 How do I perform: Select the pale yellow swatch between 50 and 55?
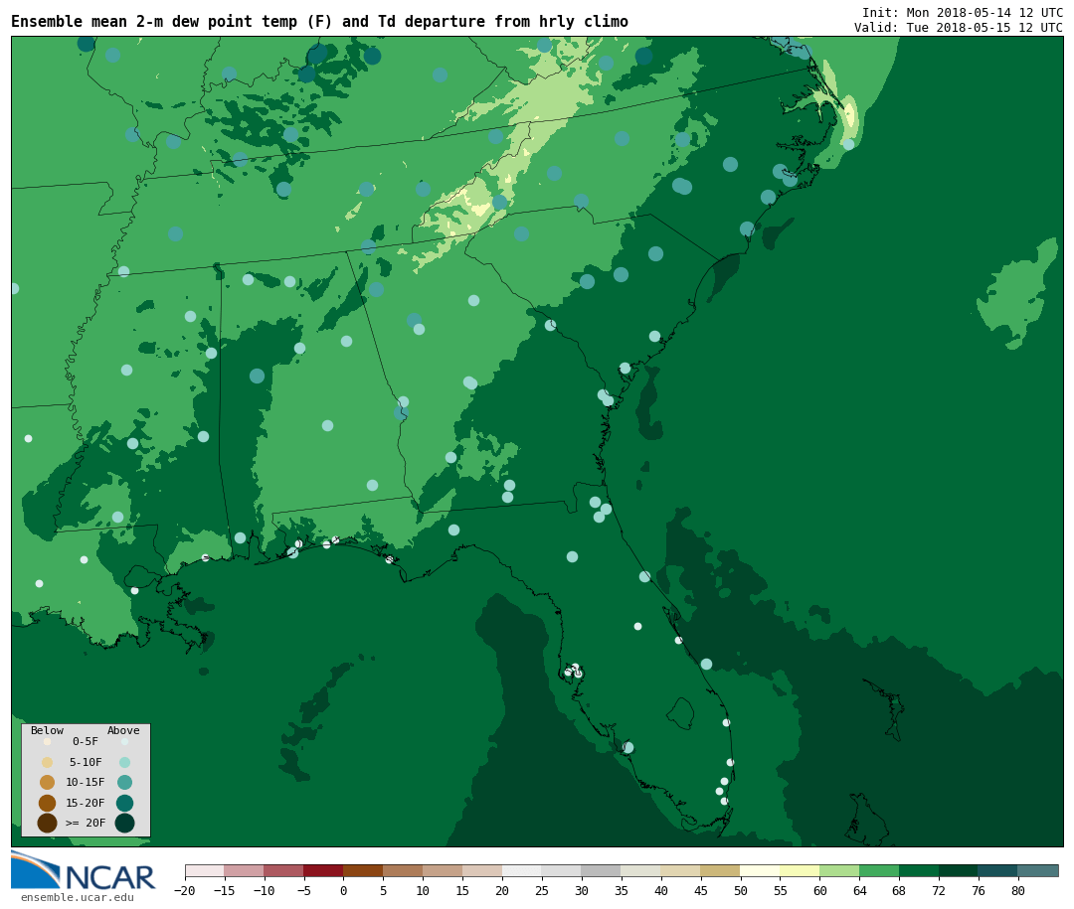(761, 870)
